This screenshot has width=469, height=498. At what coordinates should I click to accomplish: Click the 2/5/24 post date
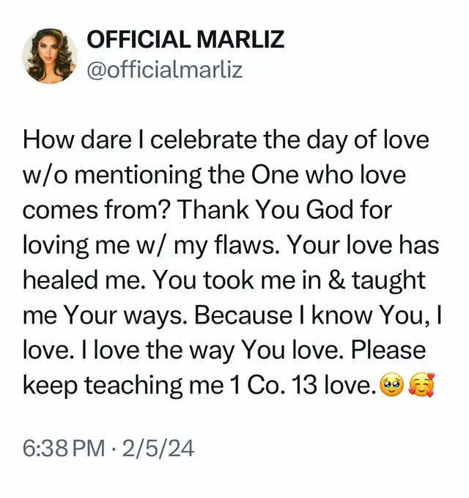point(158,448)
